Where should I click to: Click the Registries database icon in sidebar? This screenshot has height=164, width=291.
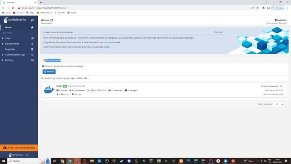coord(32,49)
